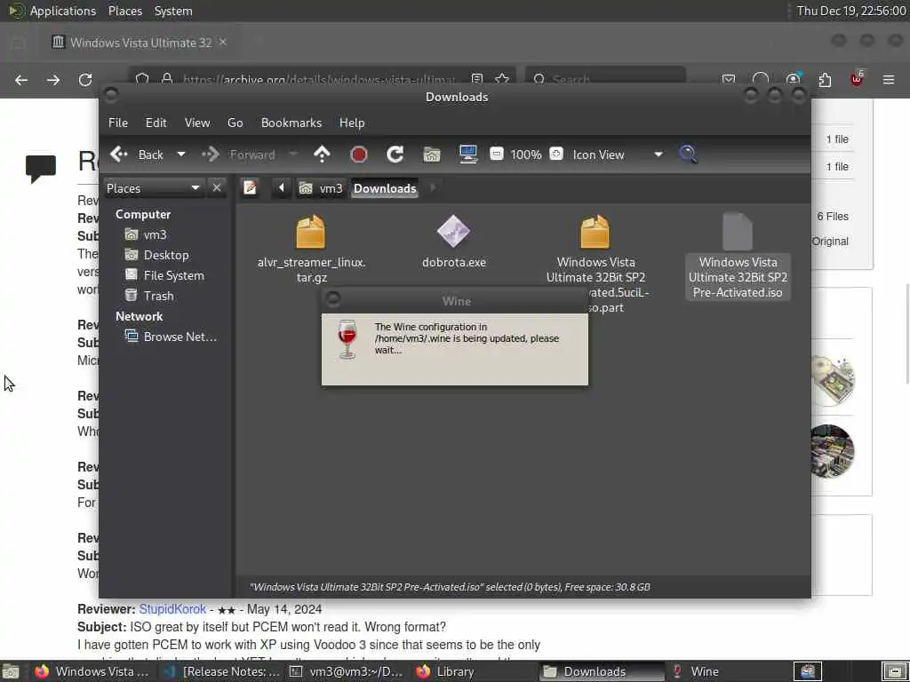Open the Places sidebar dropdown
The image size is (910, 682).
click(x=153, y=188)
